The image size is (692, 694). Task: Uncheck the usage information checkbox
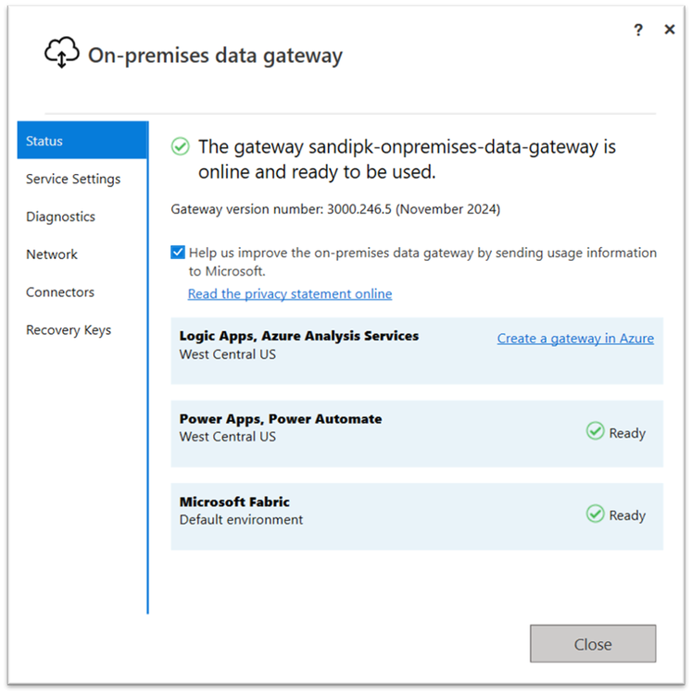[x=178, y=253]
